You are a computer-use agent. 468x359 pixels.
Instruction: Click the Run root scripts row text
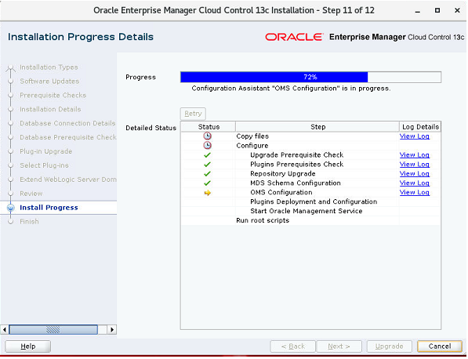[263, 220]
